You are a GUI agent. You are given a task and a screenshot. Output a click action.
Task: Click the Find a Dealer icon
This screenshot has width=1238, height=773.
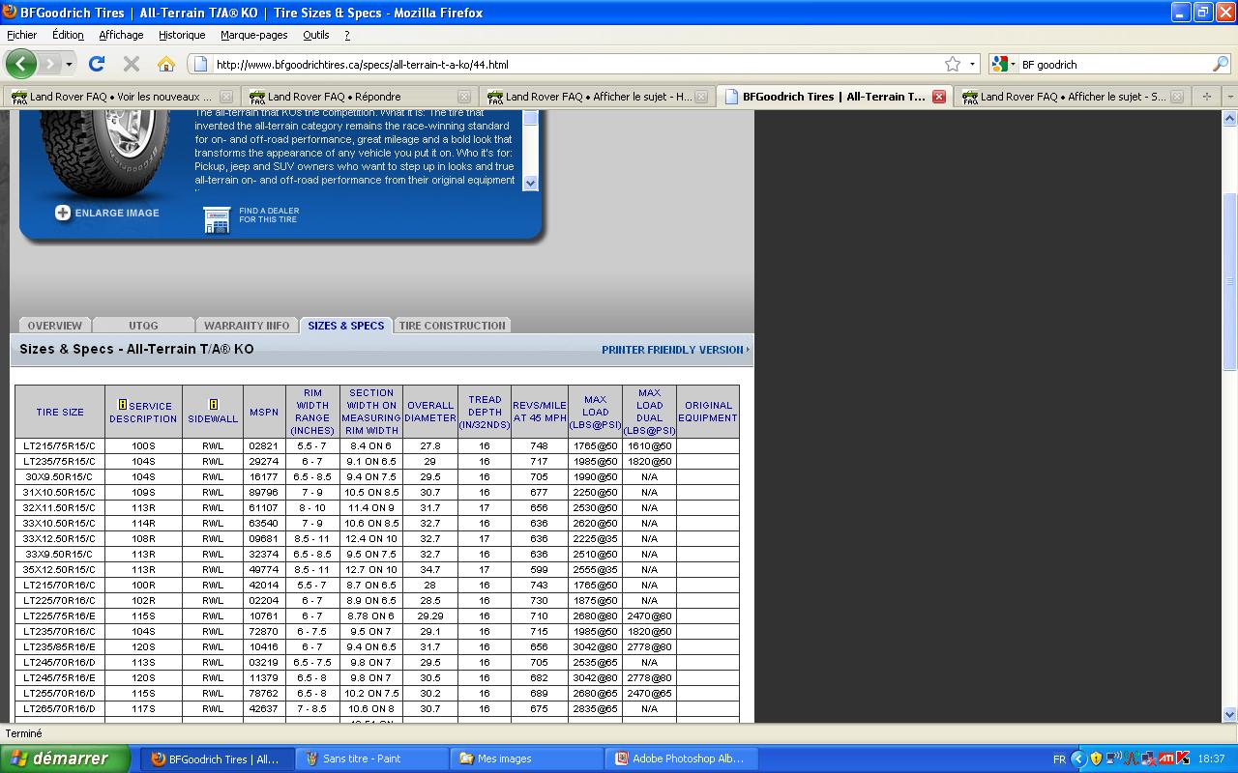tap(217, 218)
